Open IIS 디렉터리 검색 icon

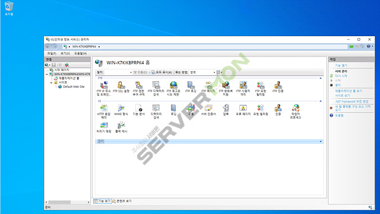point(156,111)
